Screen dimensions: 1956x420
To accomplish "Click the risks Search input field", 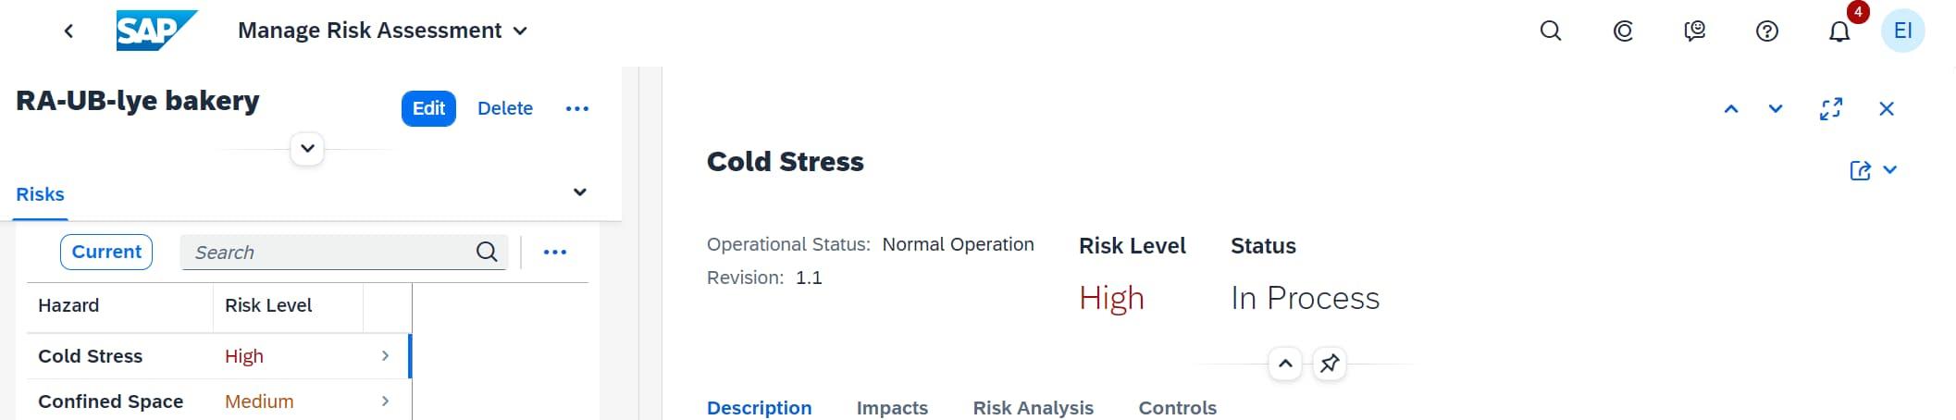I will coord(328,253).
